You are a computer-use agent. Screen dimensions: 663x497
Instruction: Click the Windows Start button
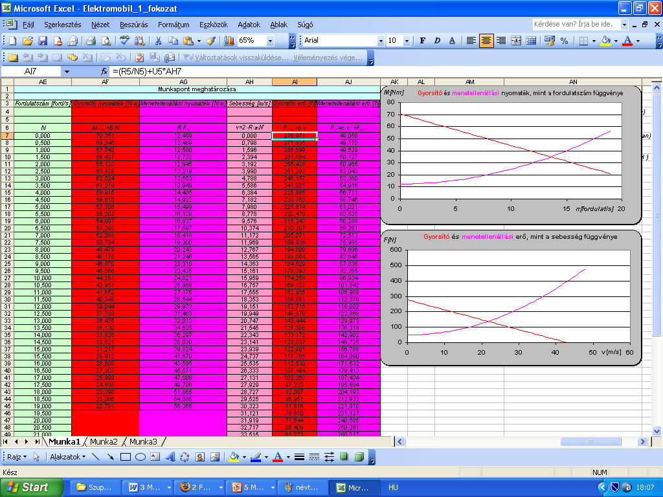[31, 487]
